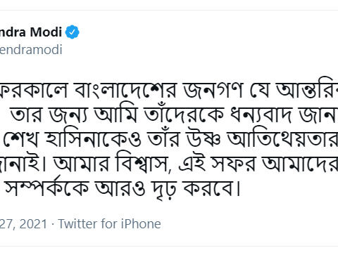Open the Modi display name profile link
Viewport: 338px width, 255px height.
tap(31, 32)
